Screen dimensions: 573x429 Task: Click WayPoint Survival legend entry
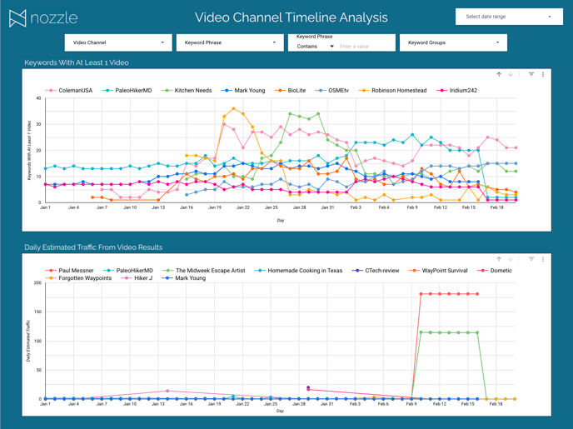point(438,271)
